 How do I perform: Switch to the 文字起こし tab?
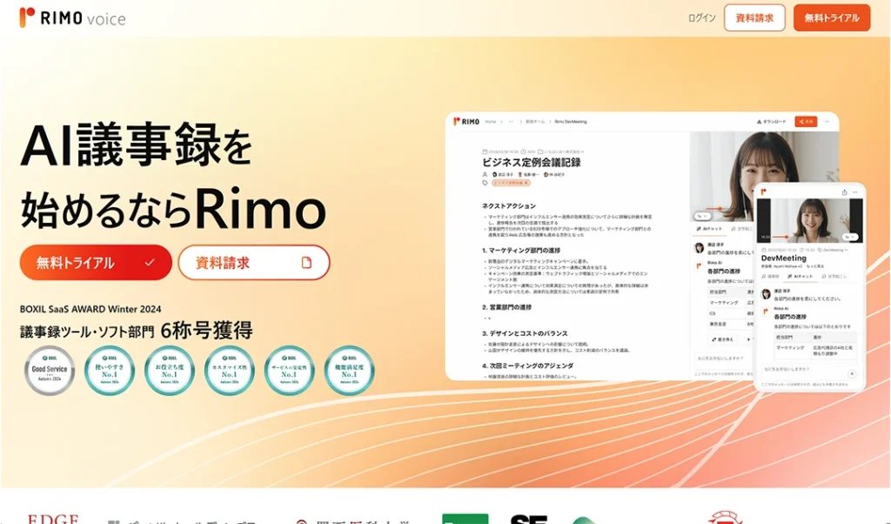click(x=741, y=228)
